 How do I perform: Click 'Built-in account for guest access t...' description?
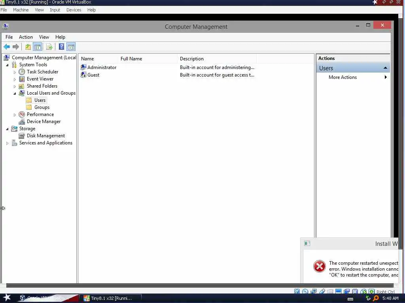[217, 75]
